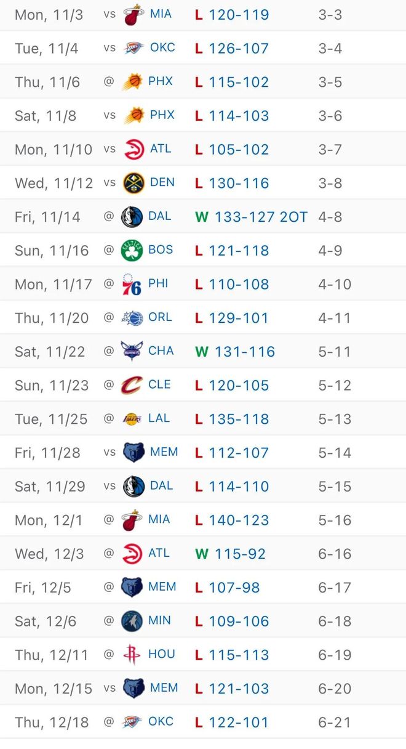Click the Minnesota Timberwolves logo
Viewport: 406px width, 749px height.
132,621
